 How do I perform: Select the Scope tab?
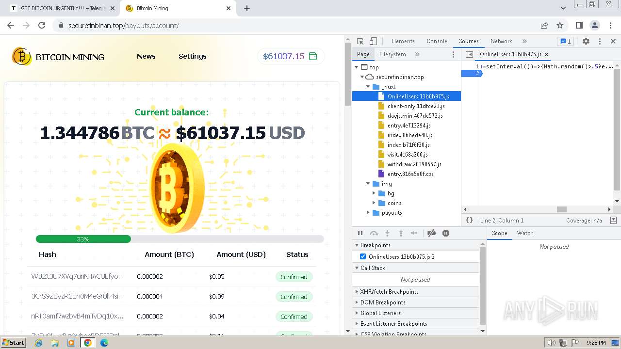(499, 233)
